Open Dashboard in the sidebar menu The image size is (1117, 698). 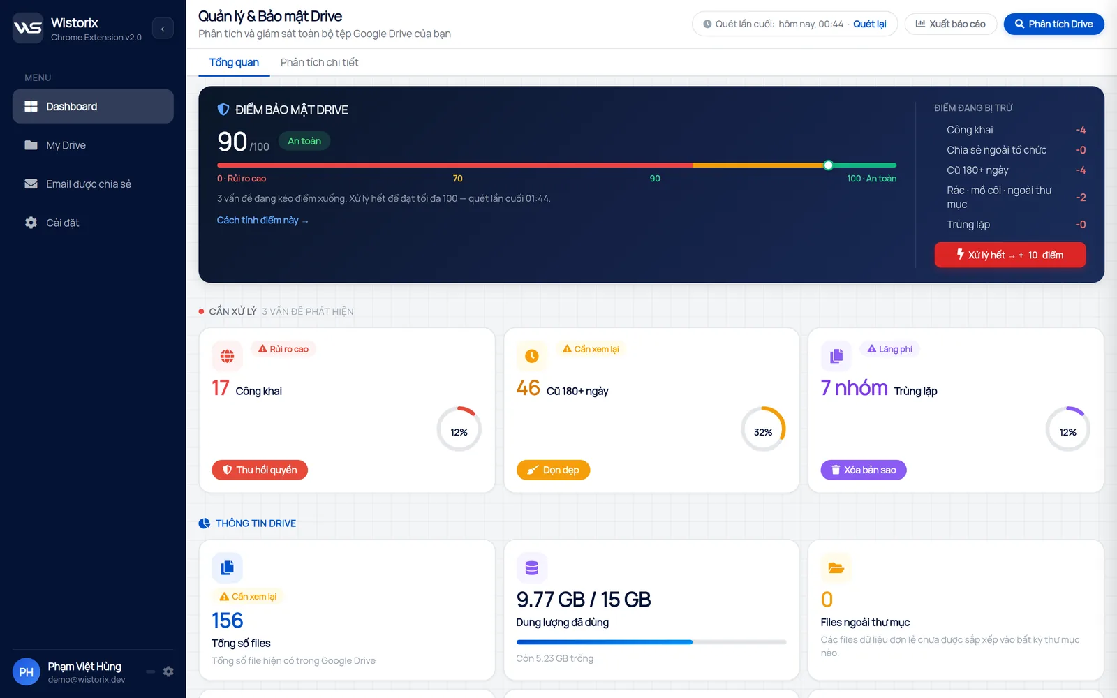click(93, 106)
